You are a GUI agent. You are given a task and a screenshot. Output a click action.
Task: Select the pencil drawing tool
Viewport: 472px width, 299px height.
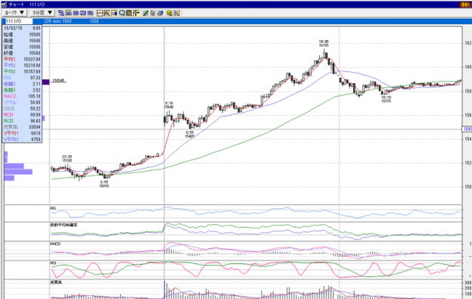pyautogui.click(x=145, y=13)
